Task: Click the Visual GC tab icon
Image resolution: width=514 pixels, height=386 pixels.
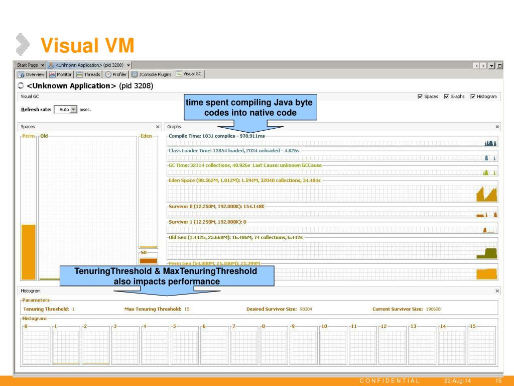Action: [179, 74]
